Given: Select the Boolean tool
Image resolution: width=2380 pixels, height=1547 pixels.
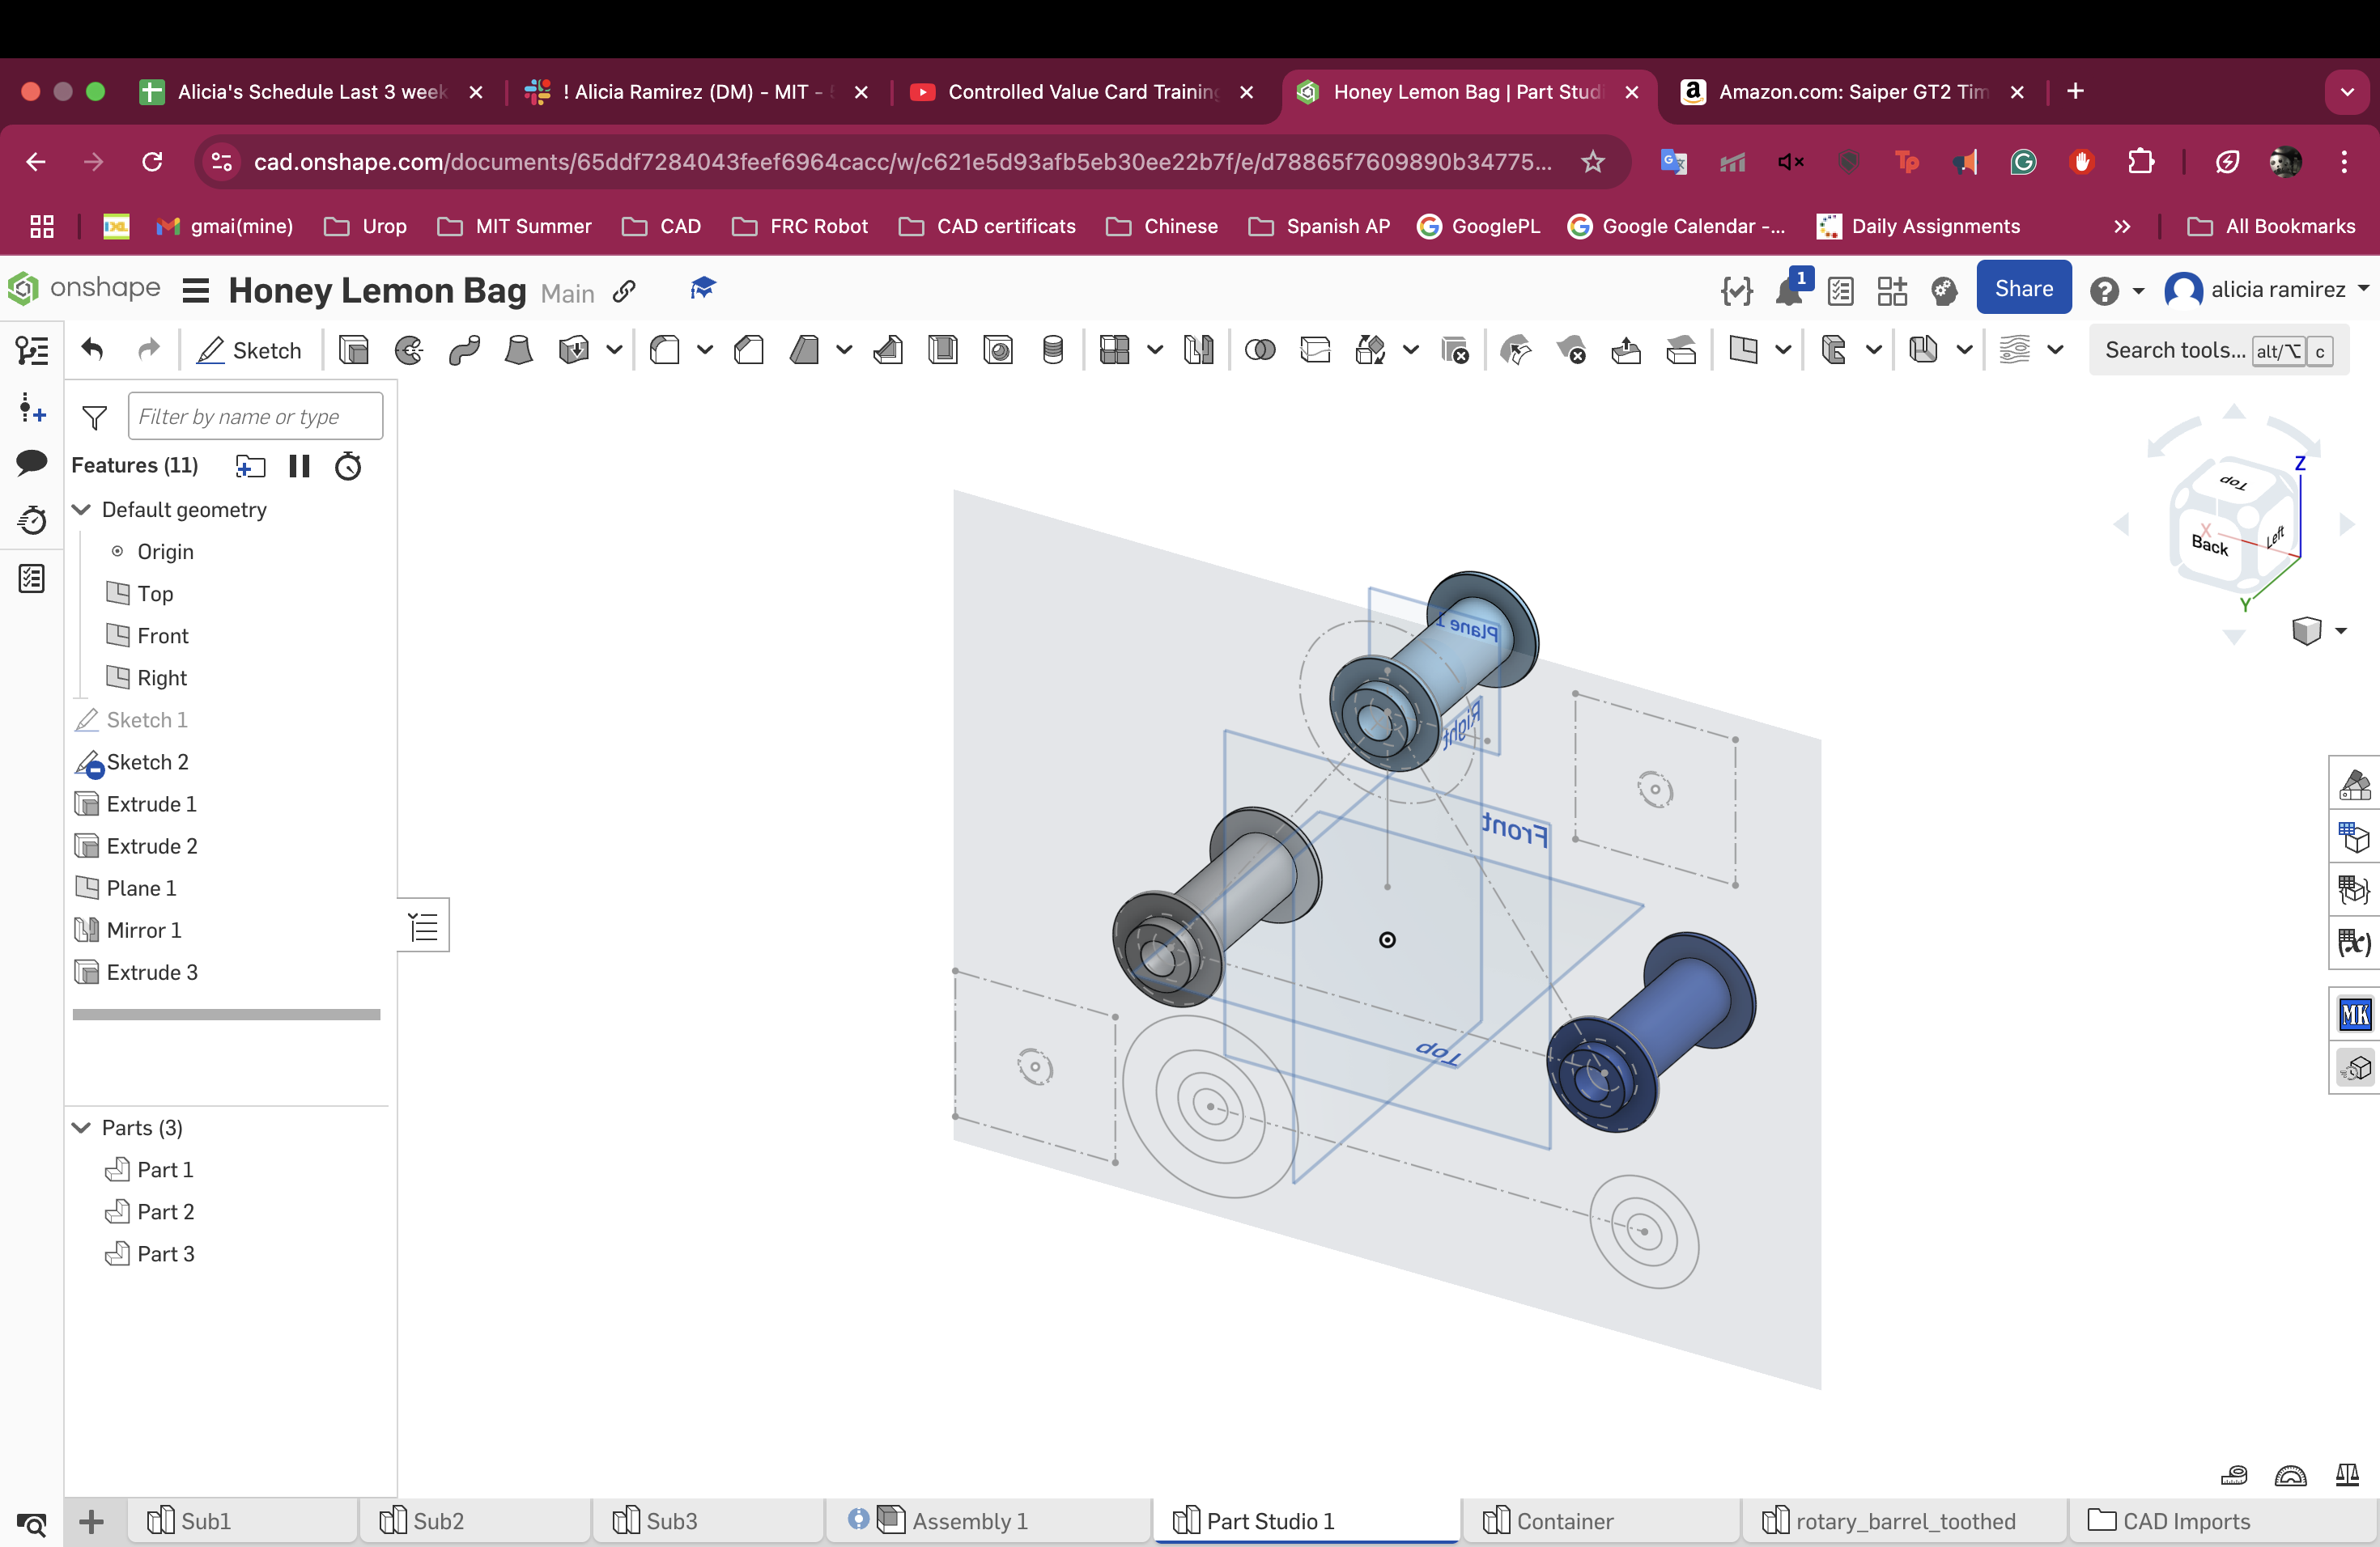Looking at the screenshot, I should [x=1260, y=350].
